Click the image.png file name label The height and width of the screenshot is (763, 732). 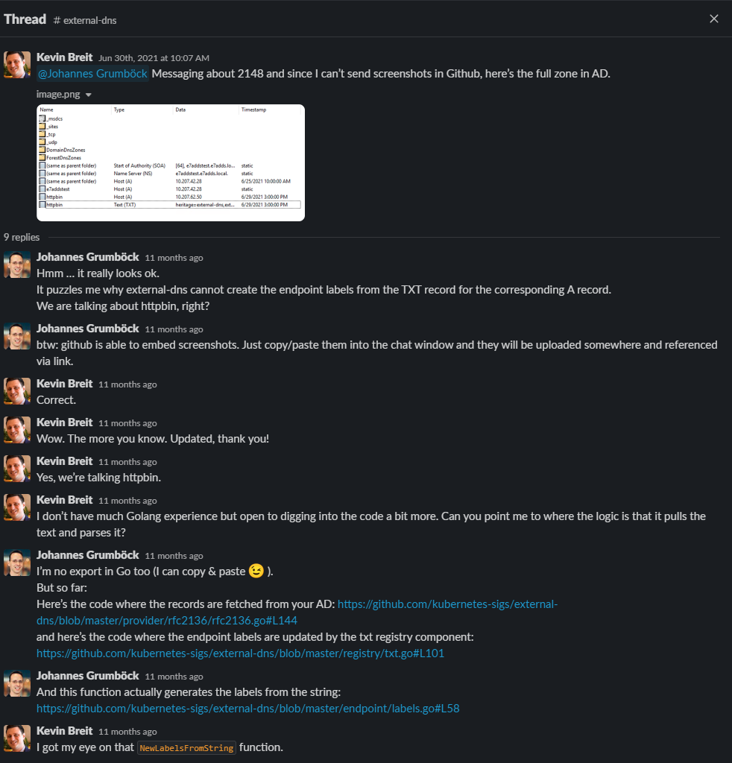click(58, 95)
